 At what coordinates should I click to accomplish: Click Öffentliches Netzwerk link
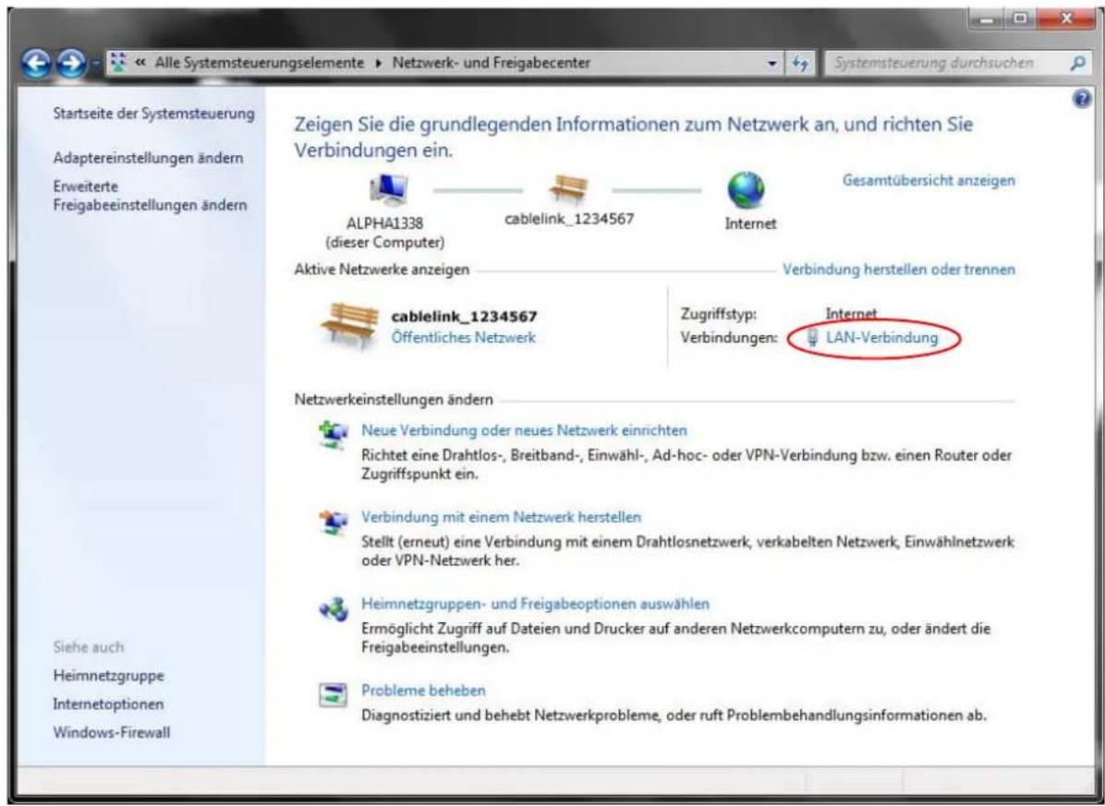coord(463,338)
